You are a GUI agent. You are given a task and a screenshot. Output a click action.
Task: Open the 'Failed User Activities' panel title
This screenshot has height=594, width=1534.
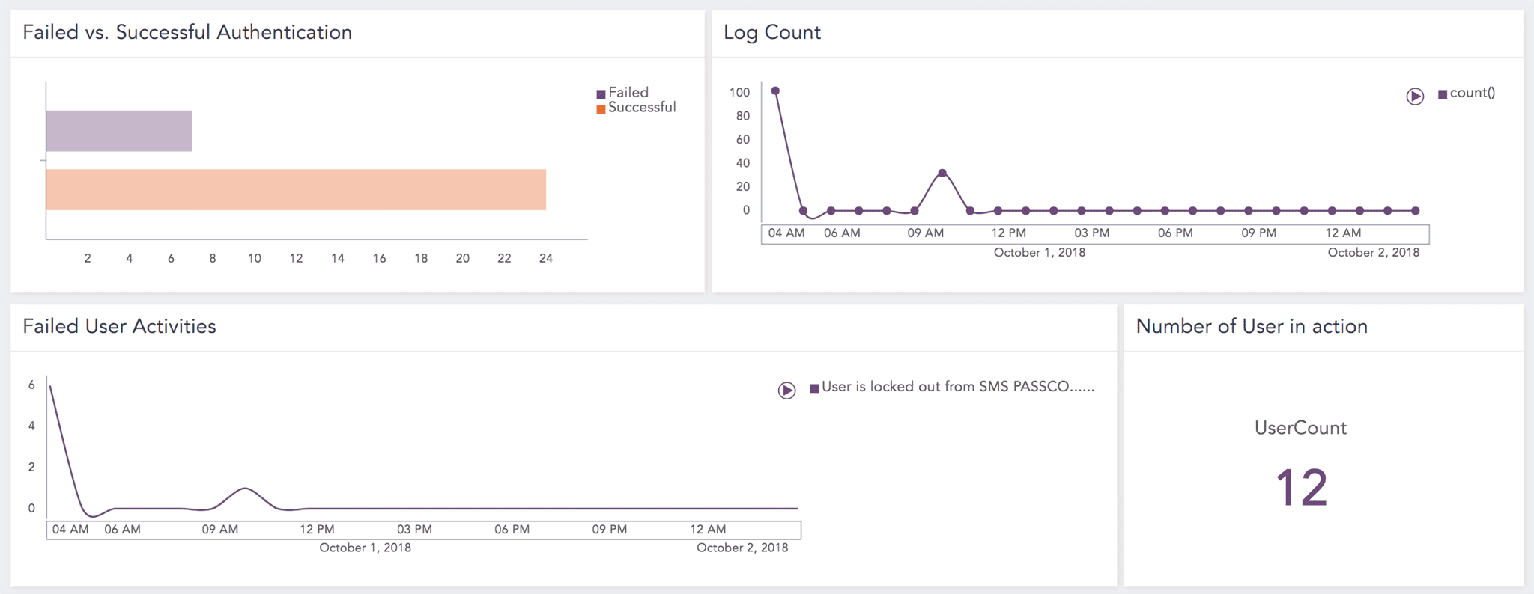119,326
